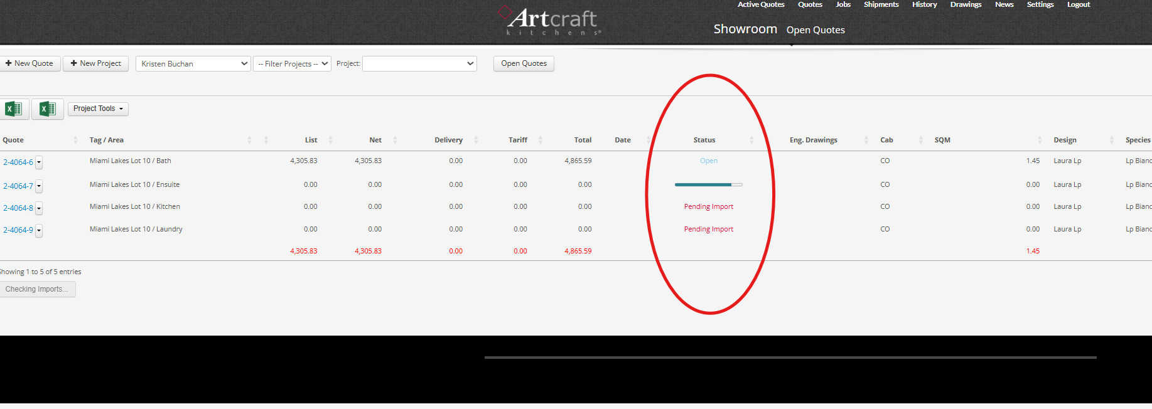
Task: Sort by Eng. Drawings column arrows
Action: [x=866, y=140]
